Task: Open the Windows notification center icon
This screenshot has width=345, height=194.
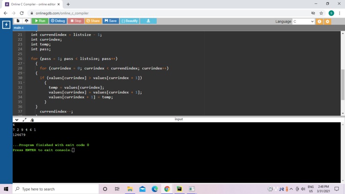Action: tap(336, 189)
